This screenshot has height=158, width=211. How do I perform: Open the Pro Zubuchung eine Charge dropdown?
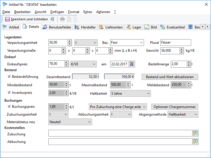118,107
